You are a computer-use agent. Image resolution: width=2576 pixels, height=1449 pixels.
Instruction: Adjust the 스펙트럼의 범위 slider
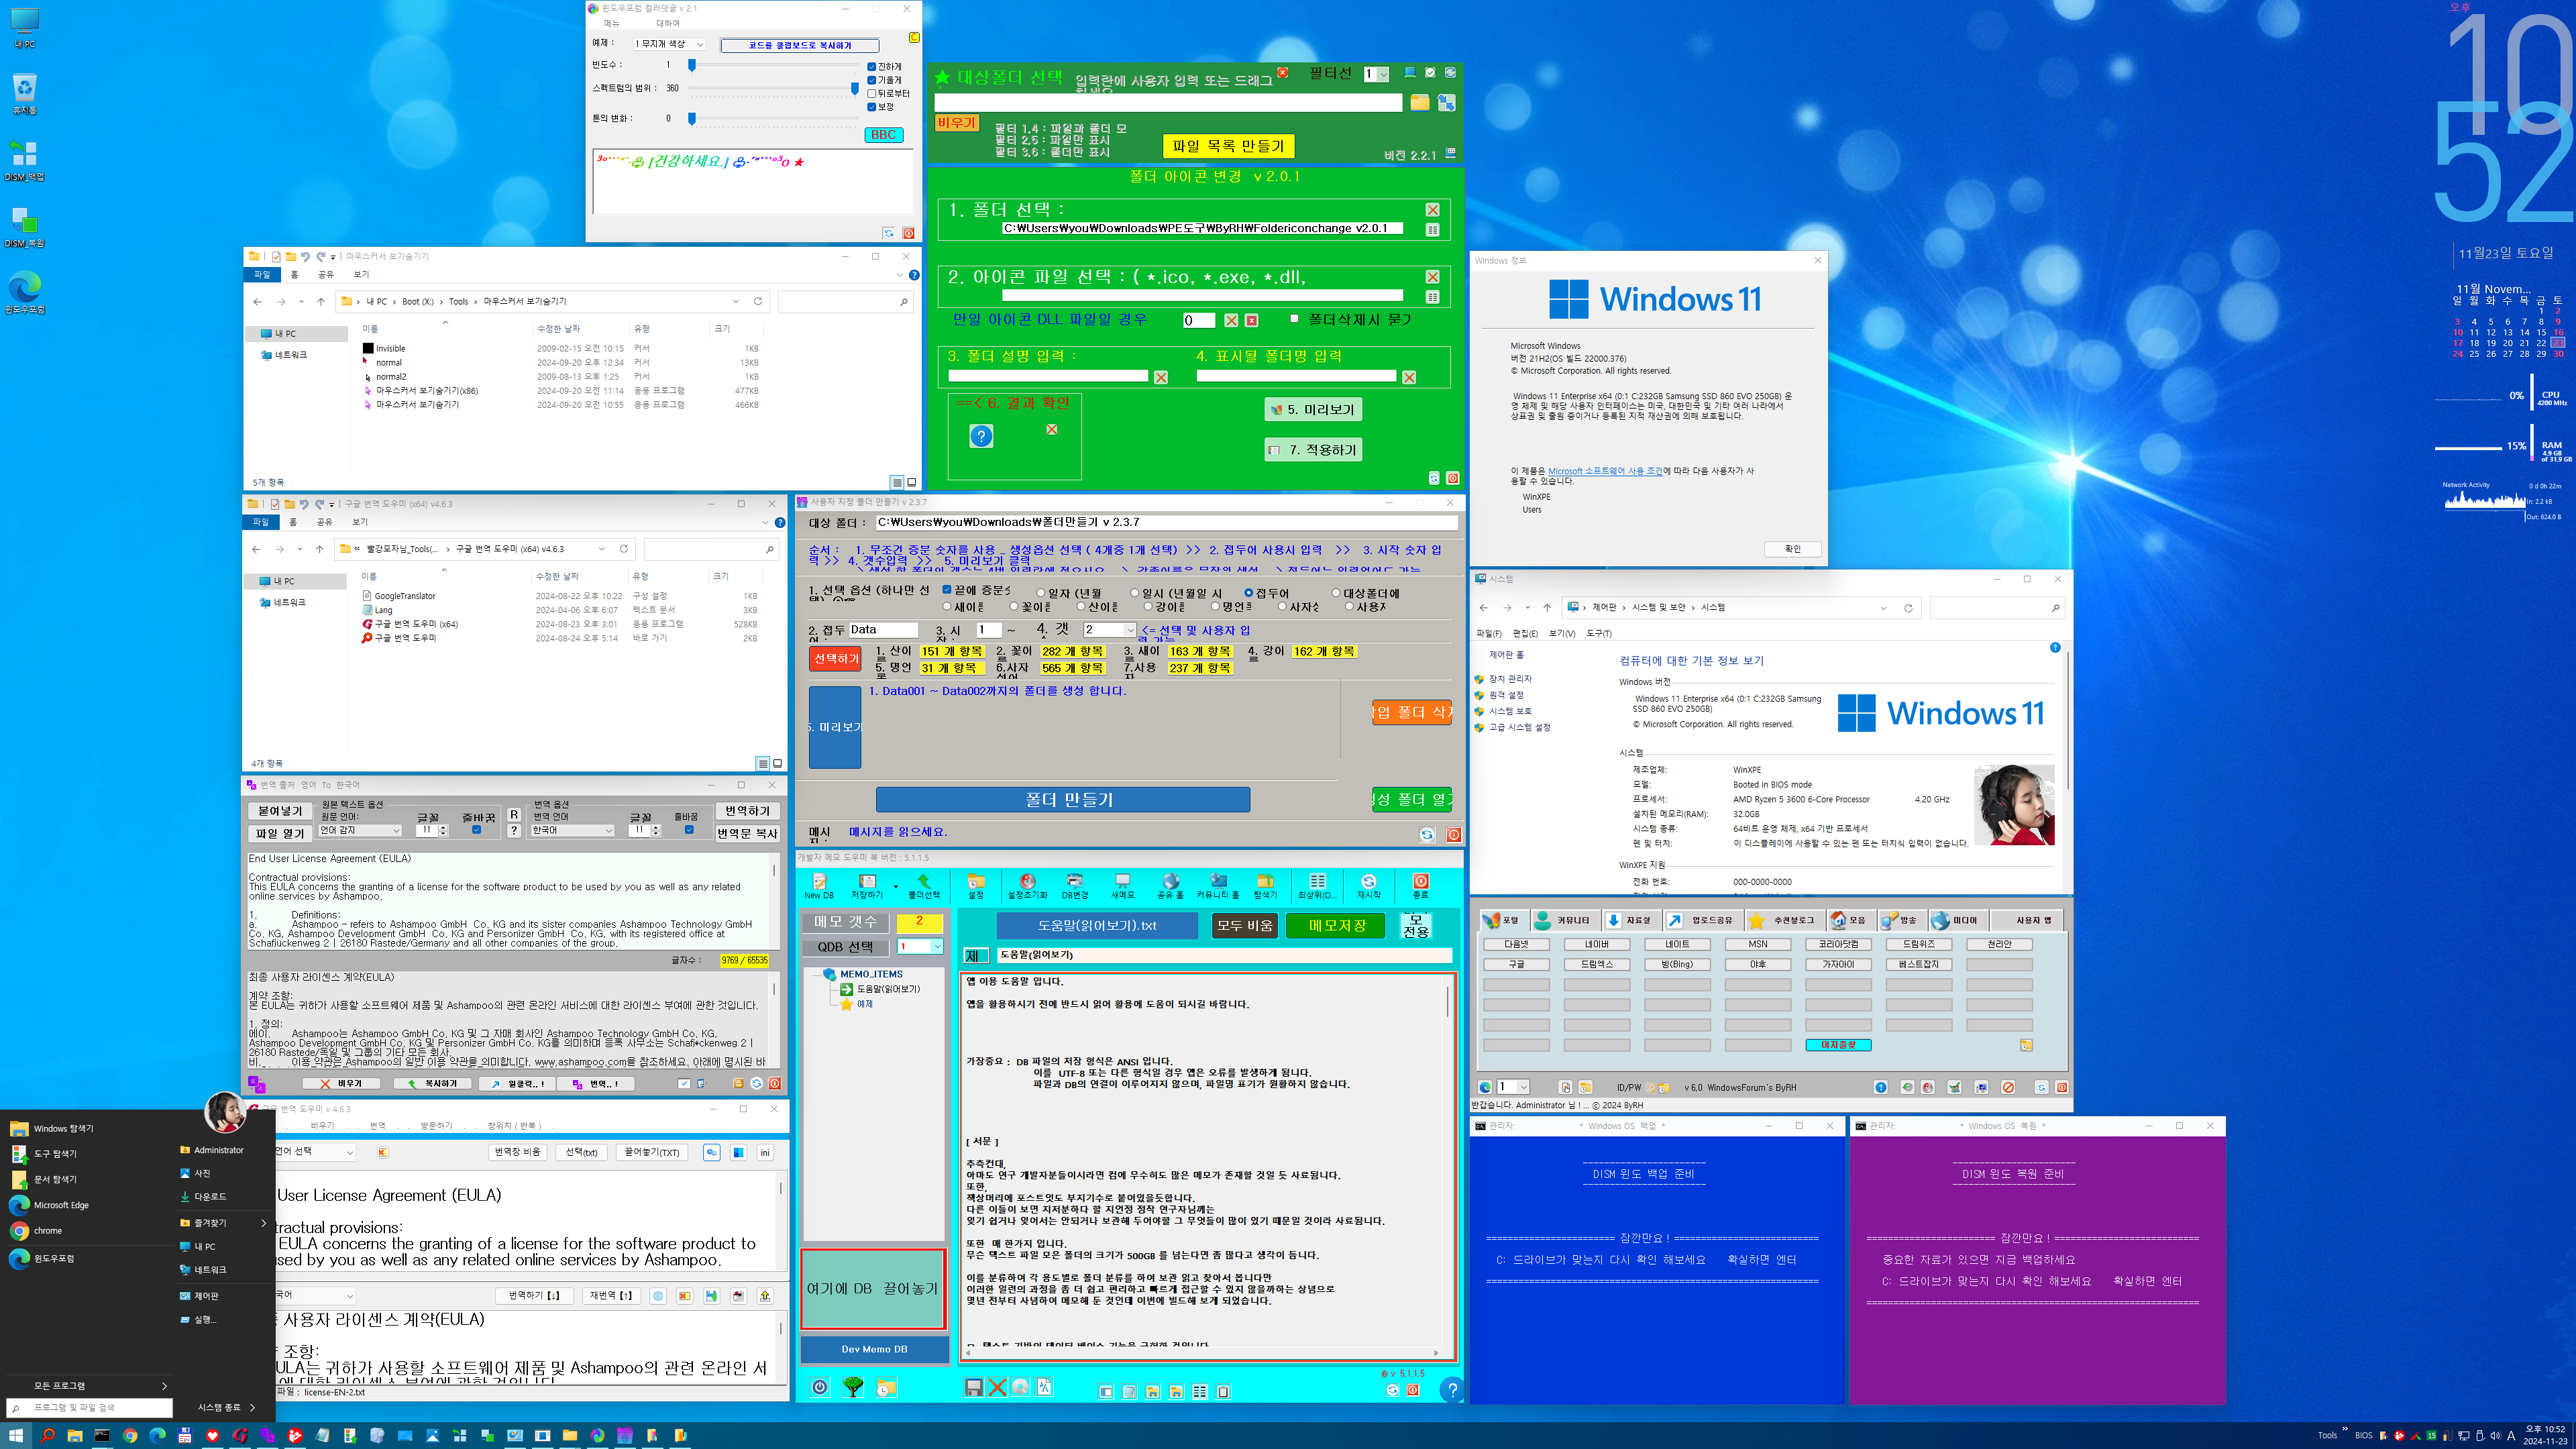774,88
